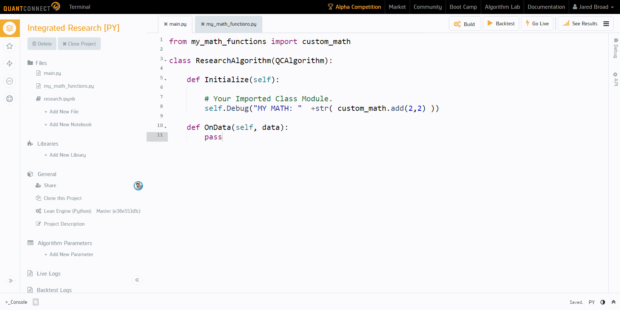Fold the class definition at line 3

click(x=165, y=61)
